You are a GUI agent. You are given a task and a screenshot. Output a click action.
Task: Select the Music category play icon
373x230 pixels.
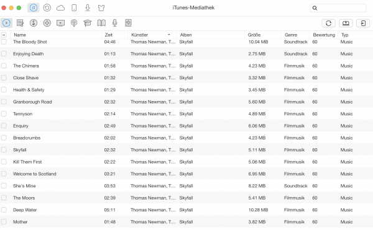click(x=6, y=23)
